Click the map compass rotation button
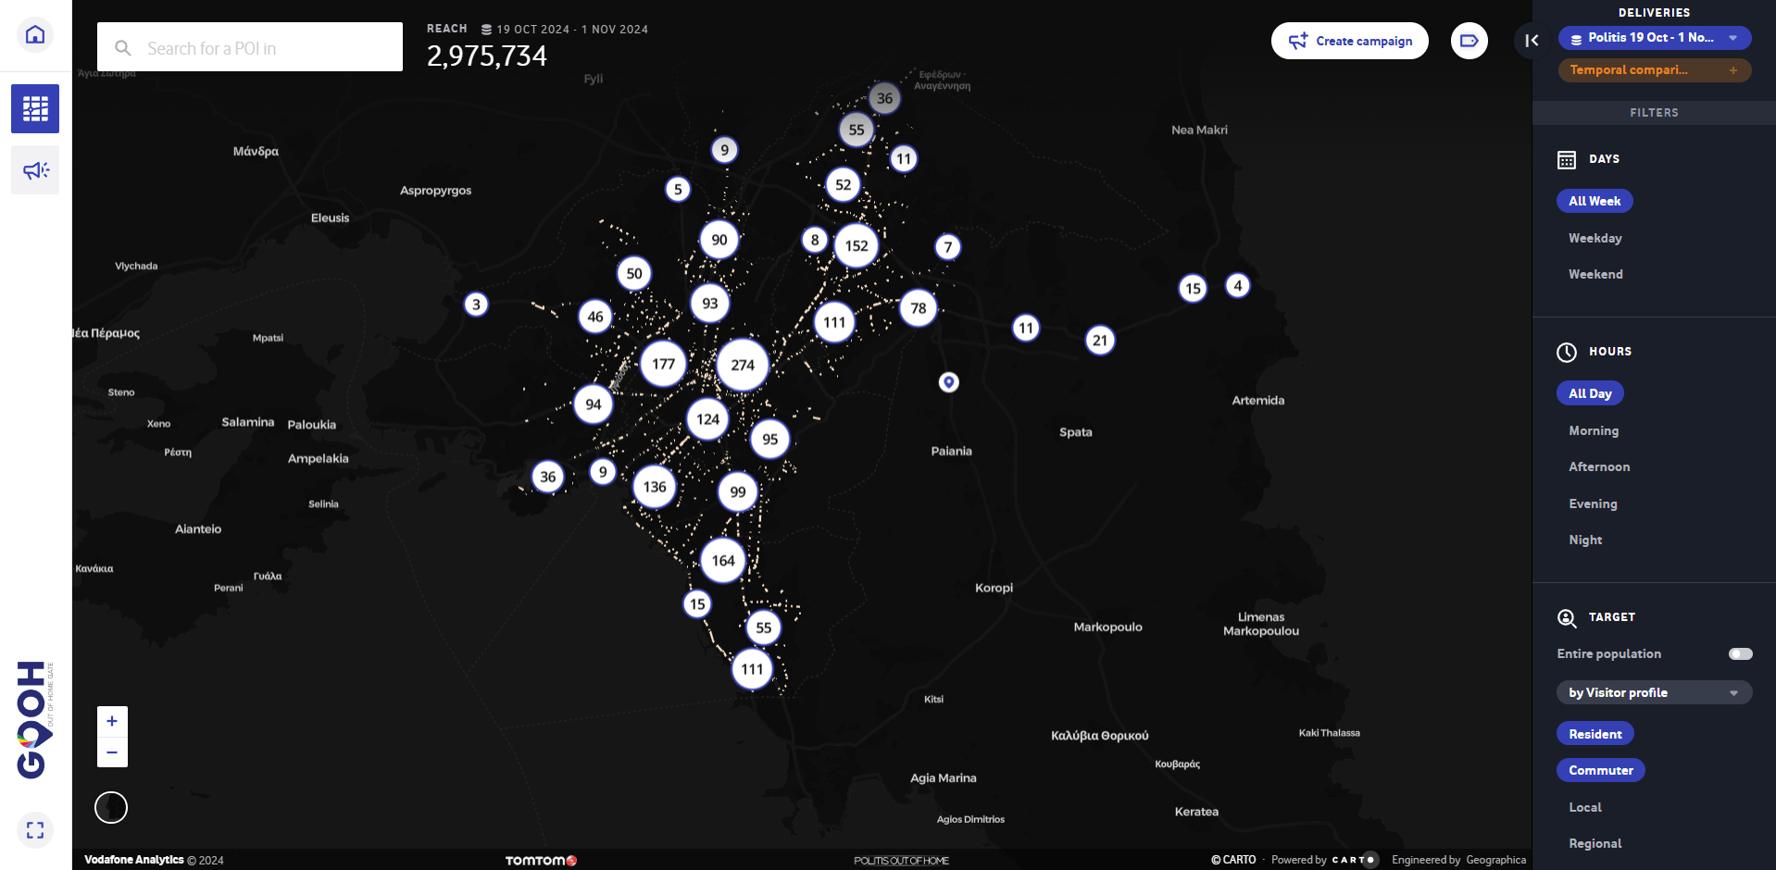Screen dimensions: 1776x870 (x=111, y=807)
